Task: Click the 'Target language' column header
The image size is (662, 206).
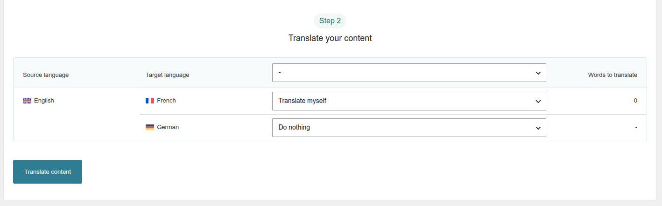Action: 168,75
